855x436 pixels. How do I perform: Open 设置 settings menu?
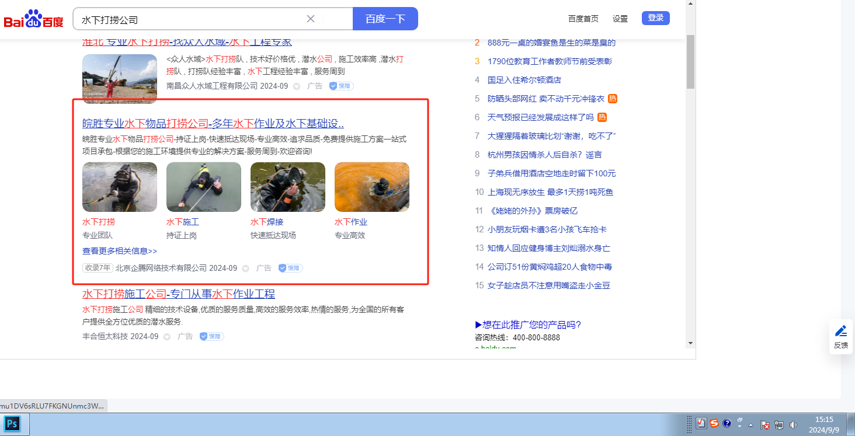point(620,19)
